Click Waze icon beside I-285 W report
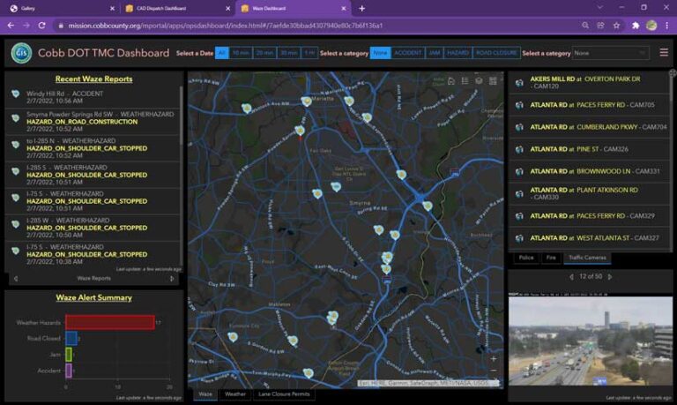Viewport: 677px width, 405px height. 16,224
